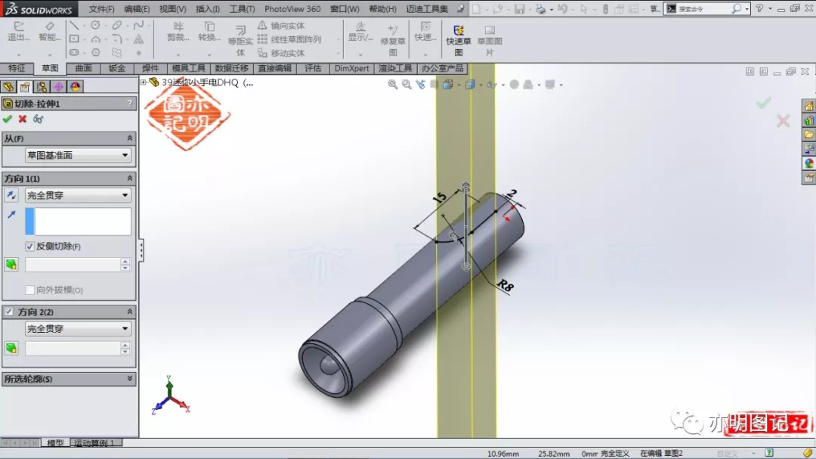Image resolution: width=816 pixels, height=459 pixels.
Task: Click Linear Sketch Pattern (线性草图阵列)
Action: [x=289, y=39]
